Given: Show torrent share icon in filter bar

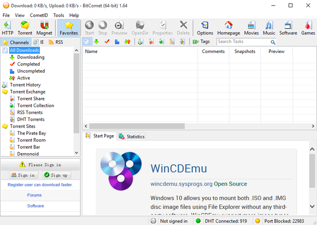Looking at the screenshot, I should coord(151,41).
